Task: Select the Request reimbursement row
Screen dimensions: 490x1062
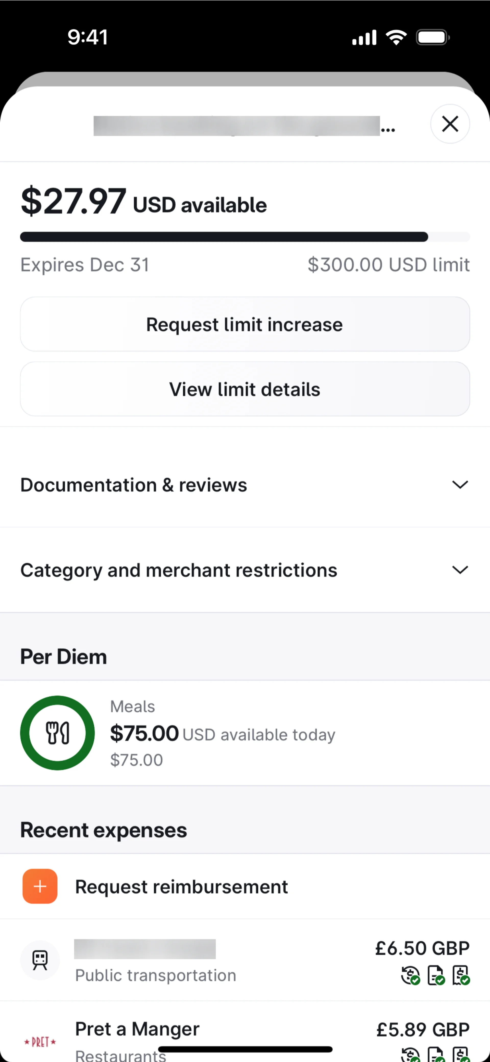Action: tap(181, 887)
